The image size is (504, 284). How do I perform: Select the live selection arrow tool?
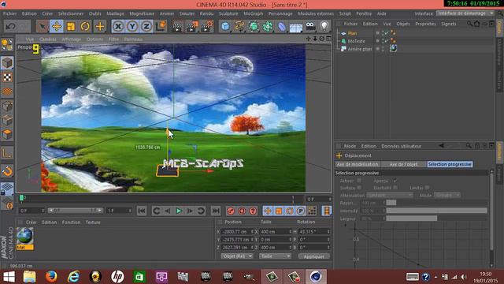click(42, 26)
